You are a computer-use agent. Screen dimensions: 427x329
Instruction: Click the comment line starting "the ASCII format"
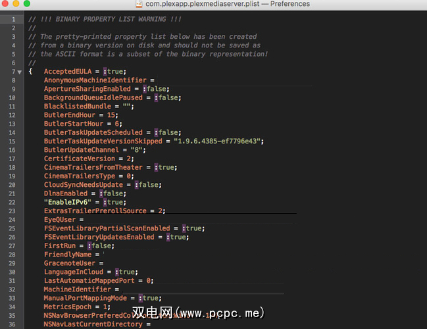tap(149, 54)
